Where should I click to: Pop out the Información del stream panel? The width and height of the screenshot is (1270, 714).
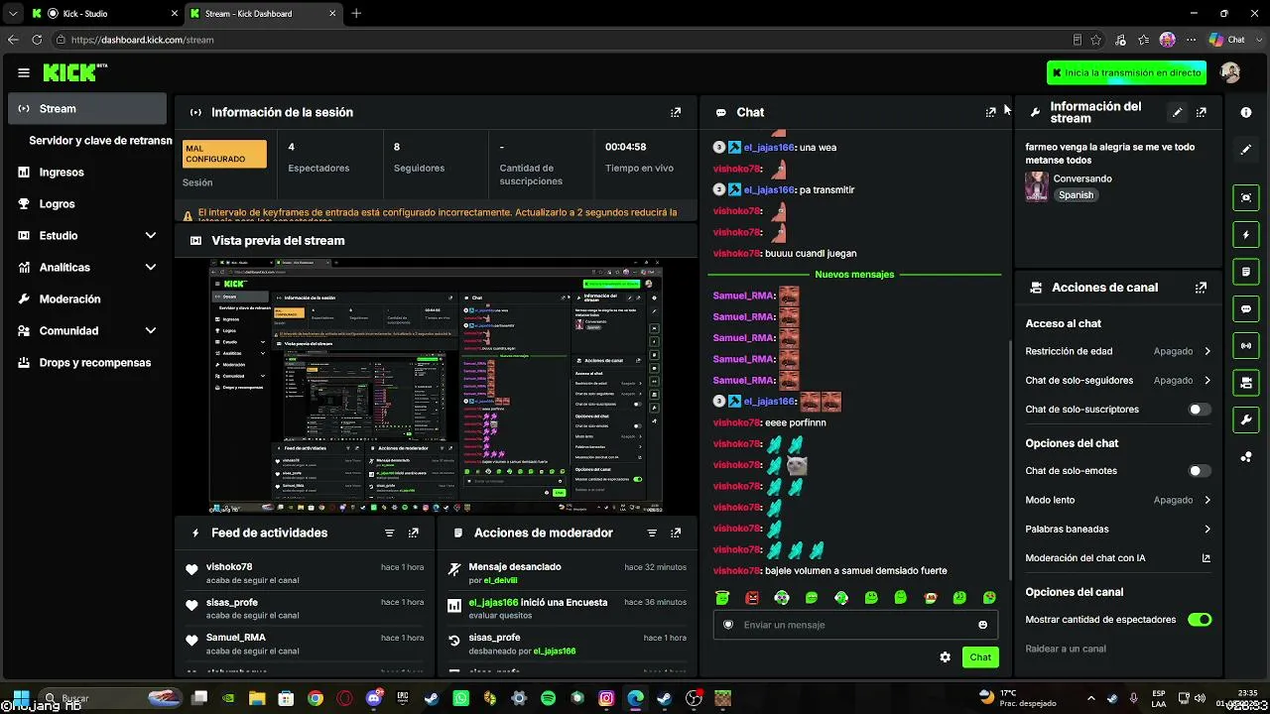1202,113
